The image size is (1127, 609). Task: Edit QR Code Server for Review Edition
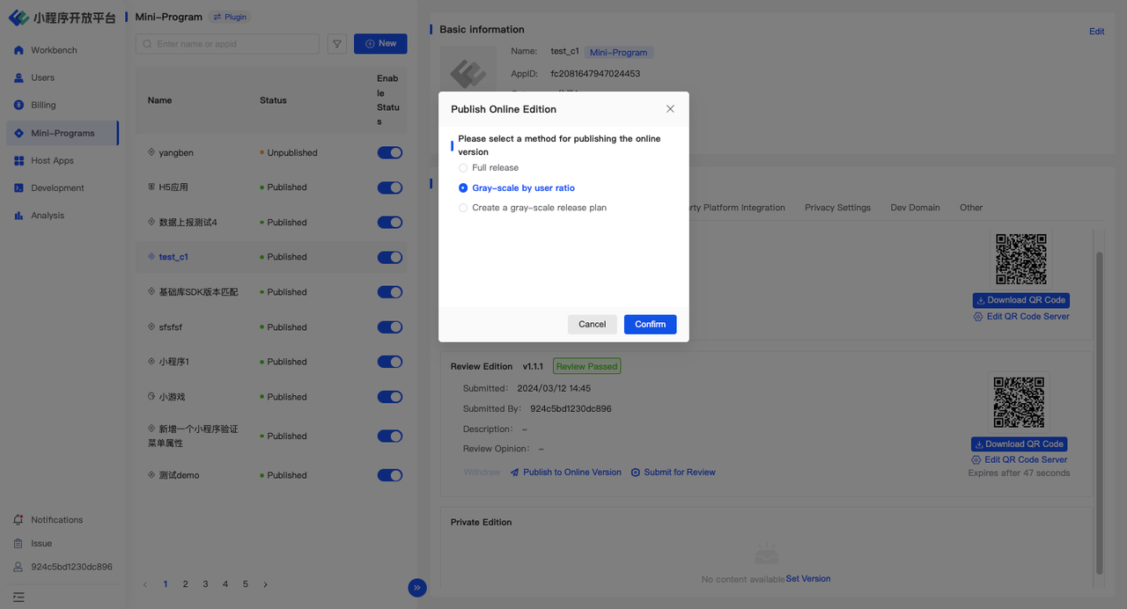coord(1019,459)
